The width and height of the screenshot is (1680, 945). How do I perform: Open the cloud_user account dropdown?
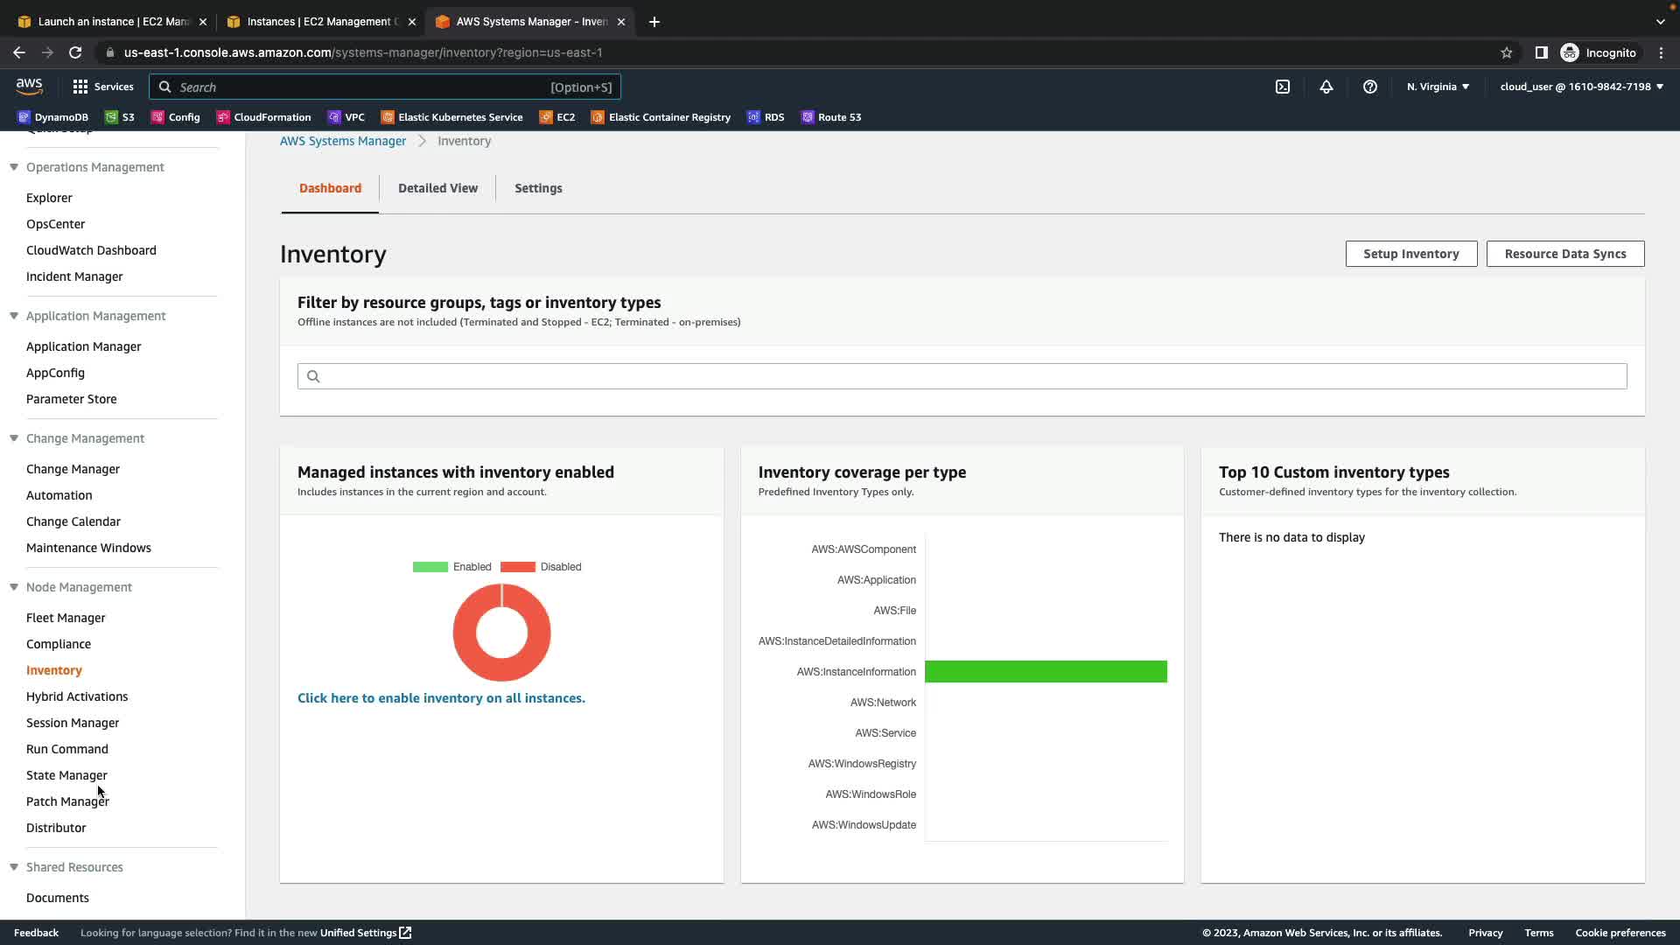tap(1581, 87)
